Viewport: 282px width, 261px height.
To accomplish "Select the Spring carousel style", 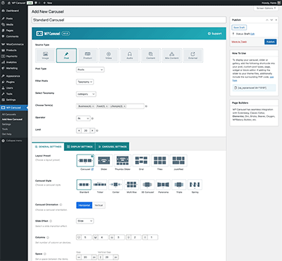I will coord(195,185).
